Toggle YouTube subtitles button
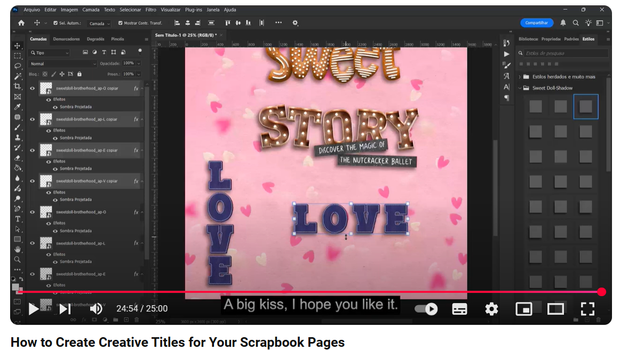The image size is (620, 350). pyautogui.click(x=459, y=309)
